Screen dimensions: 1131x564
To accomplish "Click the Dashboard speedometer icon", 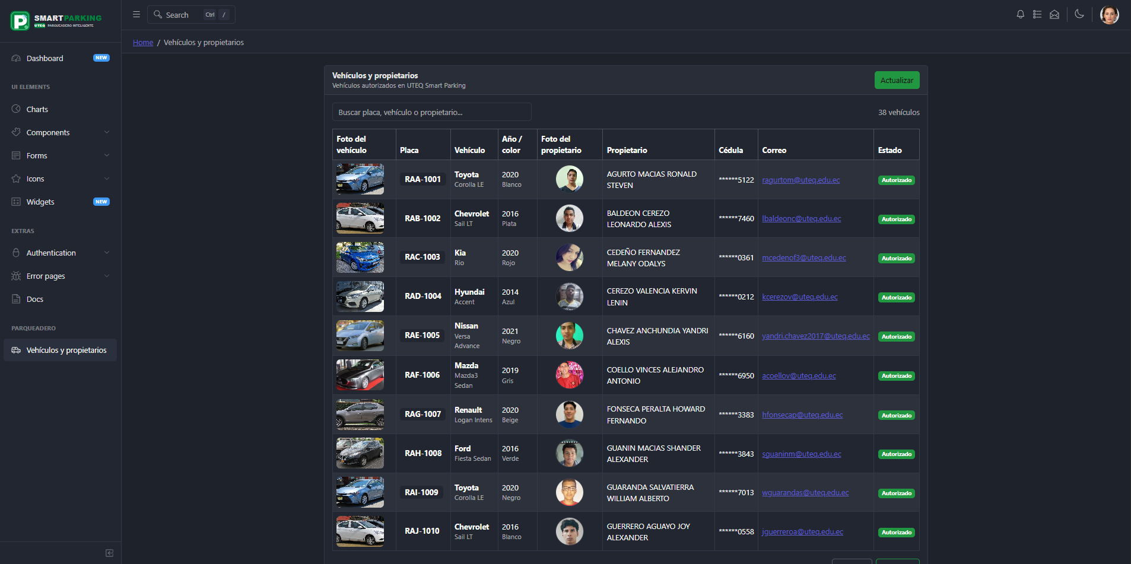I will pos(16,58).
